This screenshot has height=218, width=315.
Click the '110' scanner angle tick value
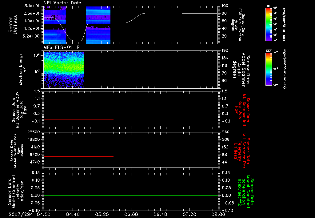[x=225, y=66]
